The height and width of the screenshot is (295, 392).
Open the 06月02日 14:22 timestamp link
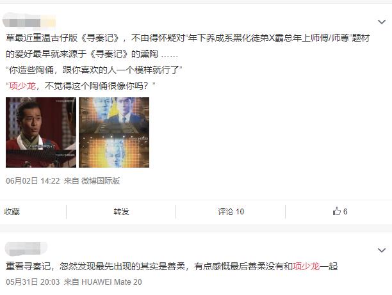point(33,180)
